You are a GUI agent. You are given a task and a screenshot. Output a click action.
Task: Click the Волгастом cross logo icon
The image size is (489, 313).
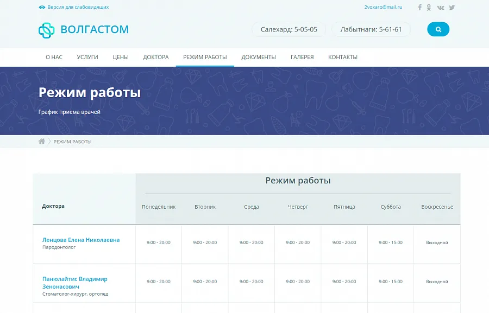(47, 30)
